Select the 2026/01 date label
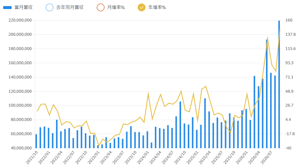298x168 pixels. coord(242,158)
